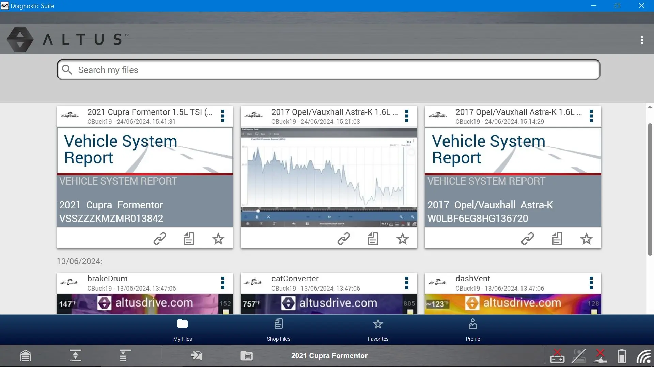This screenshot has height=367, width=654.
Task: Open three-dot menu on Cupra Formentor card
Action: pyautogui.click(x=223, y=116)
